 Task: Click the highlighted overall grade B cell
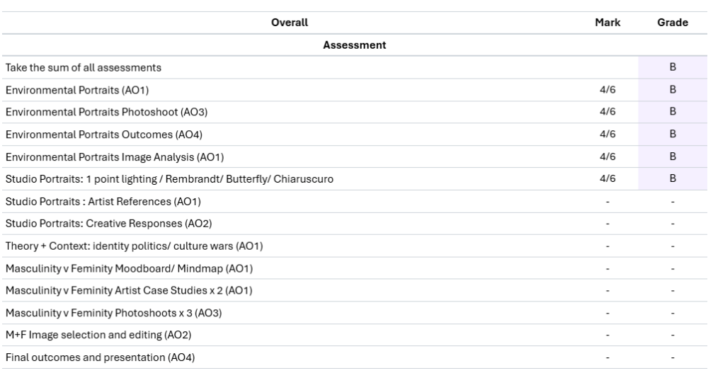click(673, 67)
